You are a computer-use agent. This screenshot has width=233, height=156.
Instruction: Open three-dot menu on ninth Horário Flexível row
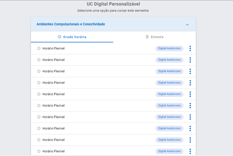tap(190, 140)
